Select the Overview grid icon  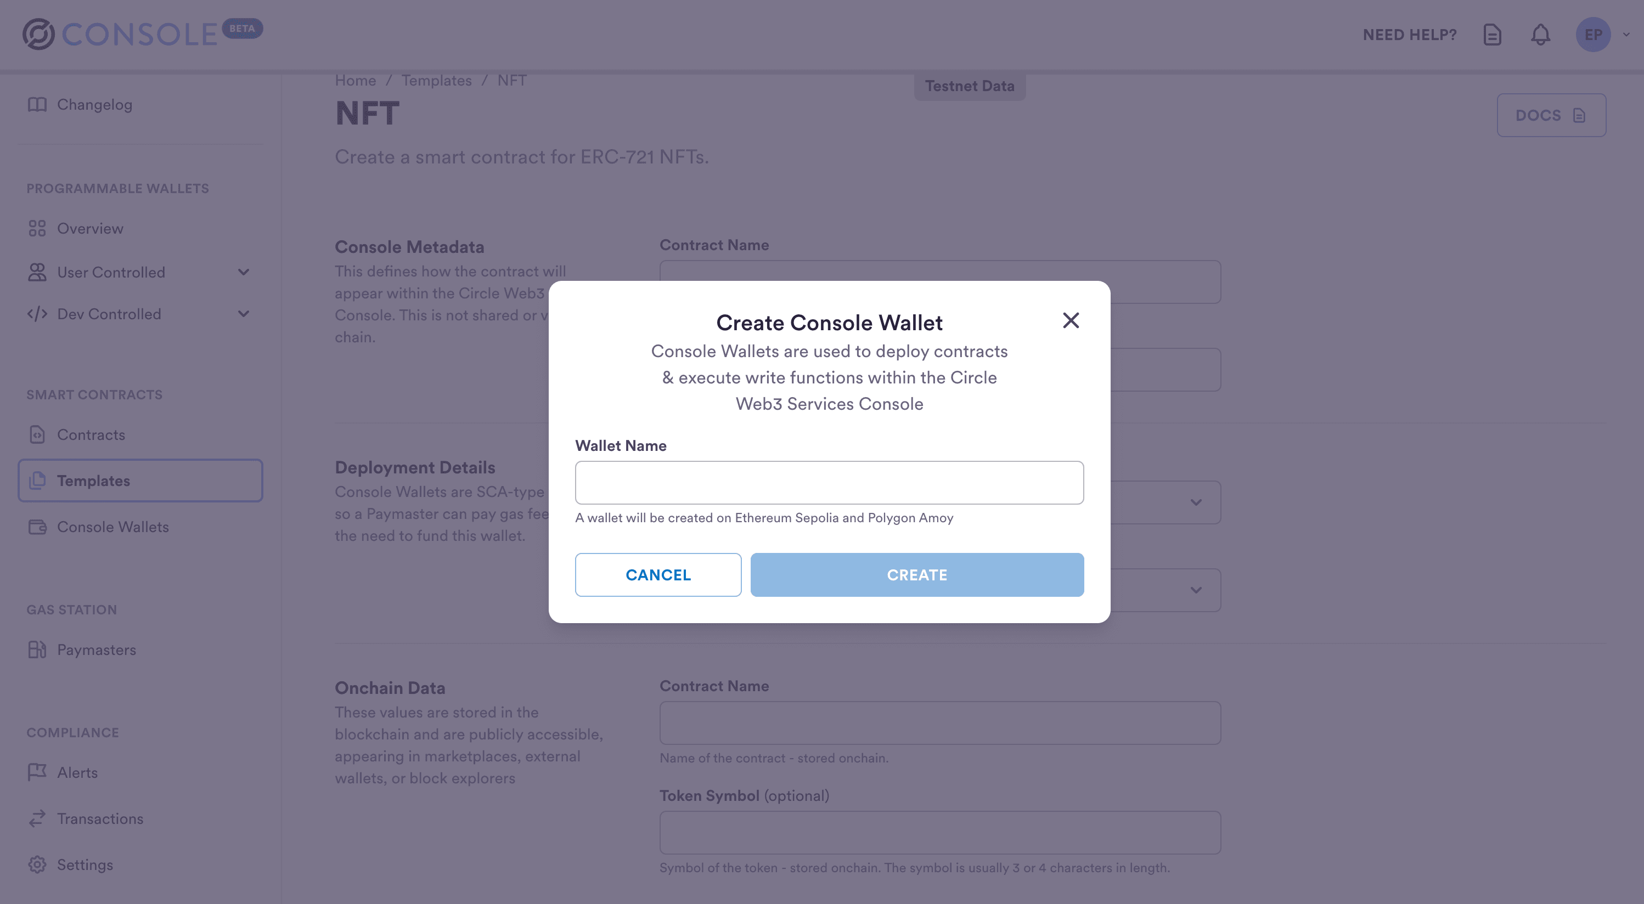(x=37, y=228)
